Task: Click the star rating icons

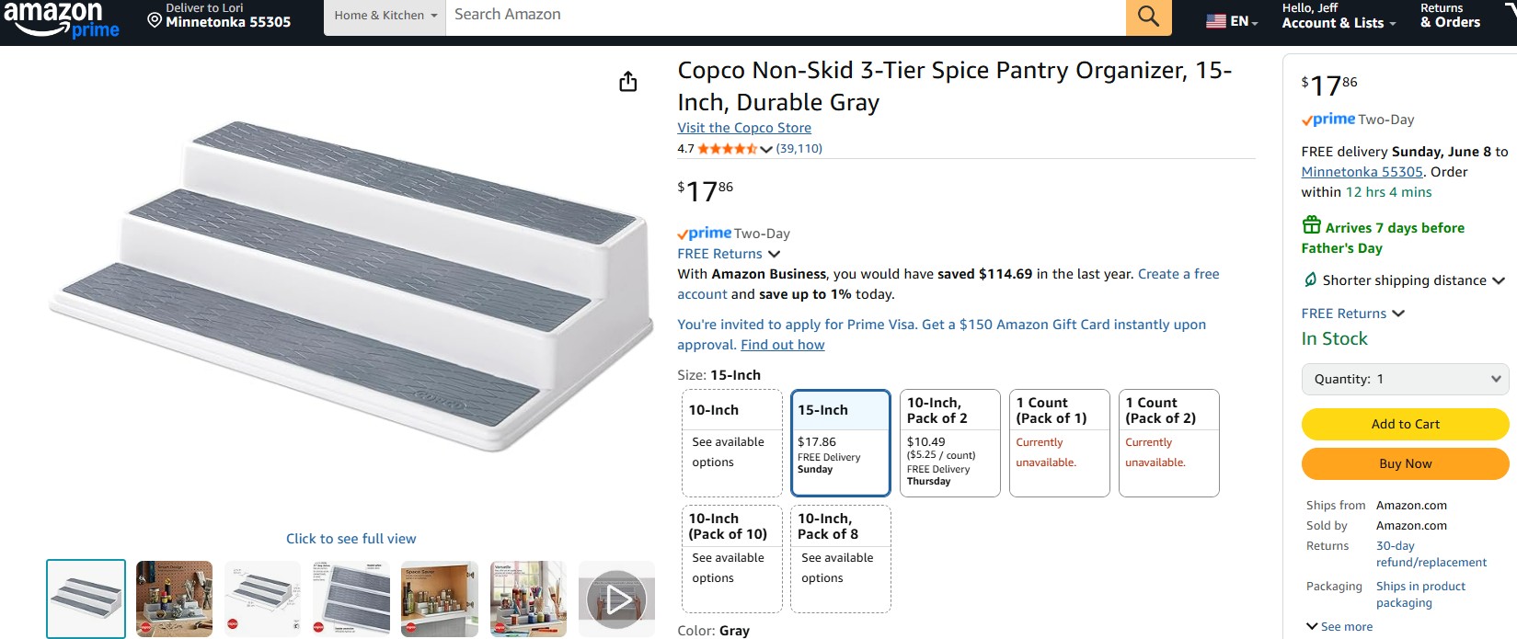Action: 727,149
